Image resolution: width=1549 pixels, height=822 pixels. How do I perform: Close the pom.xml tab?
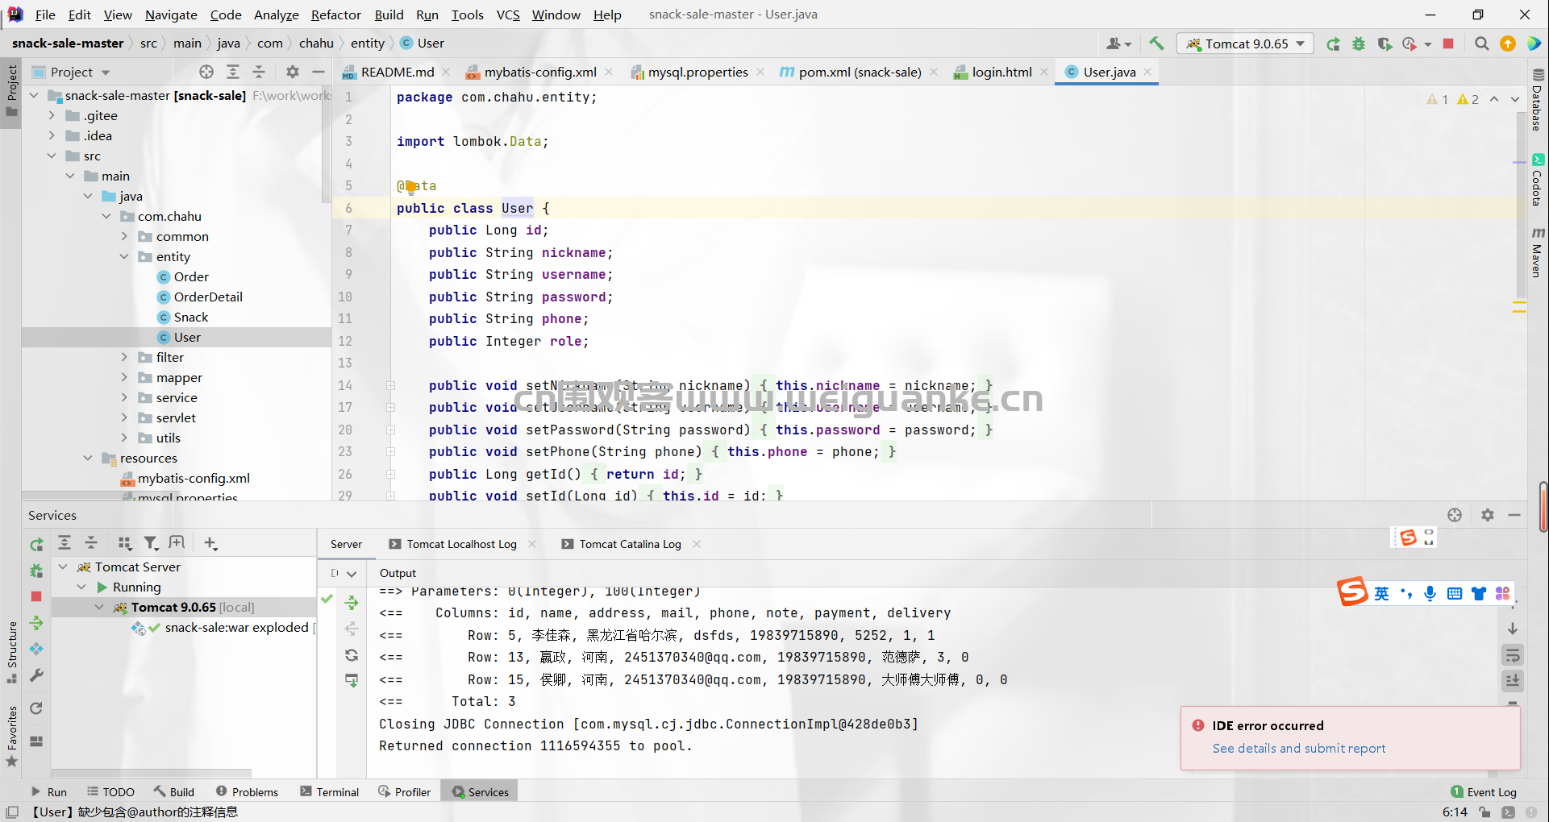pyautogui.click(x=934, y=72)
